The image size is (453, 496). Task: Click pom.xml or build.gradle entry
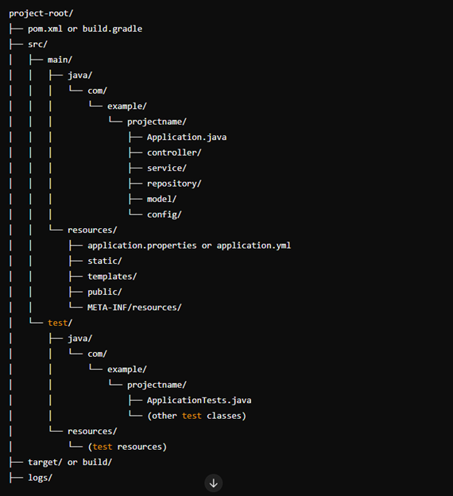[85, 29]
